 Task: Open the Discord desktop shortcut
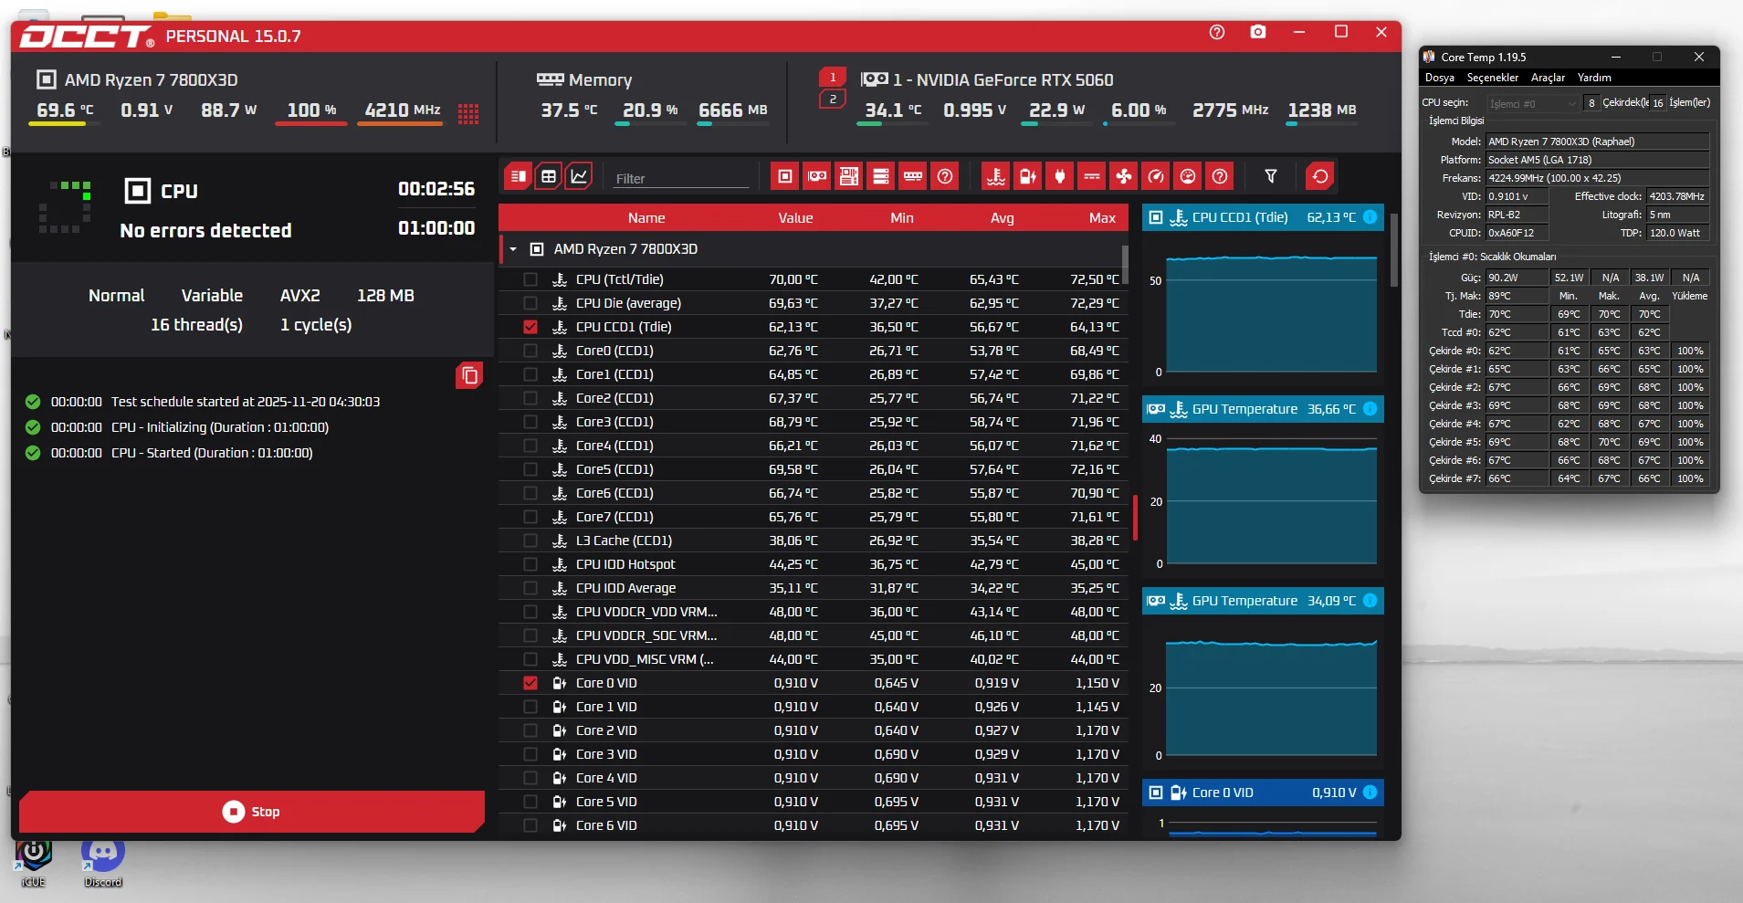tap(102, 862)
